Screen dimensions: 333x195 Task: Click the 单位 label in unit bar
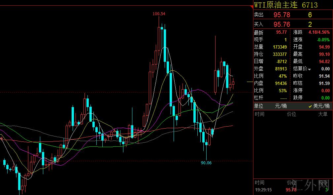point(258,106)
